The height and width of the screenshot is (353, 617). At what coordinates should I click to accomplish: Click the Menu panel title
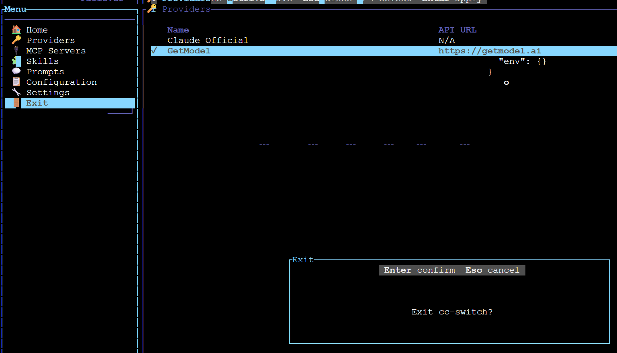coord(15,9)
